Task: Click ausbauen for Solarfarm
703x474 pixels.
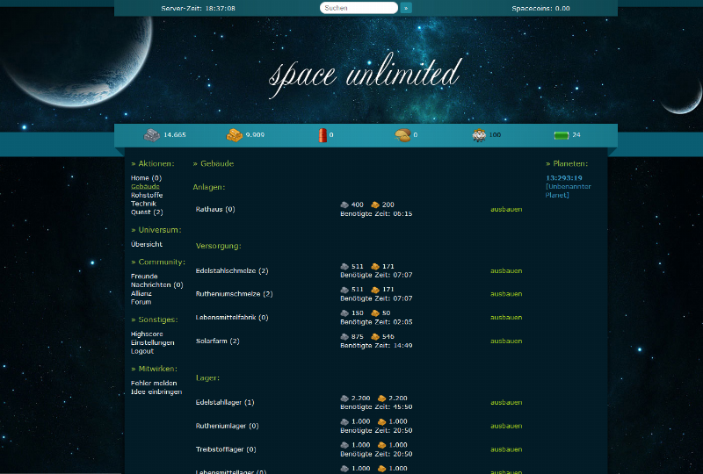Action: click(506, 341)
